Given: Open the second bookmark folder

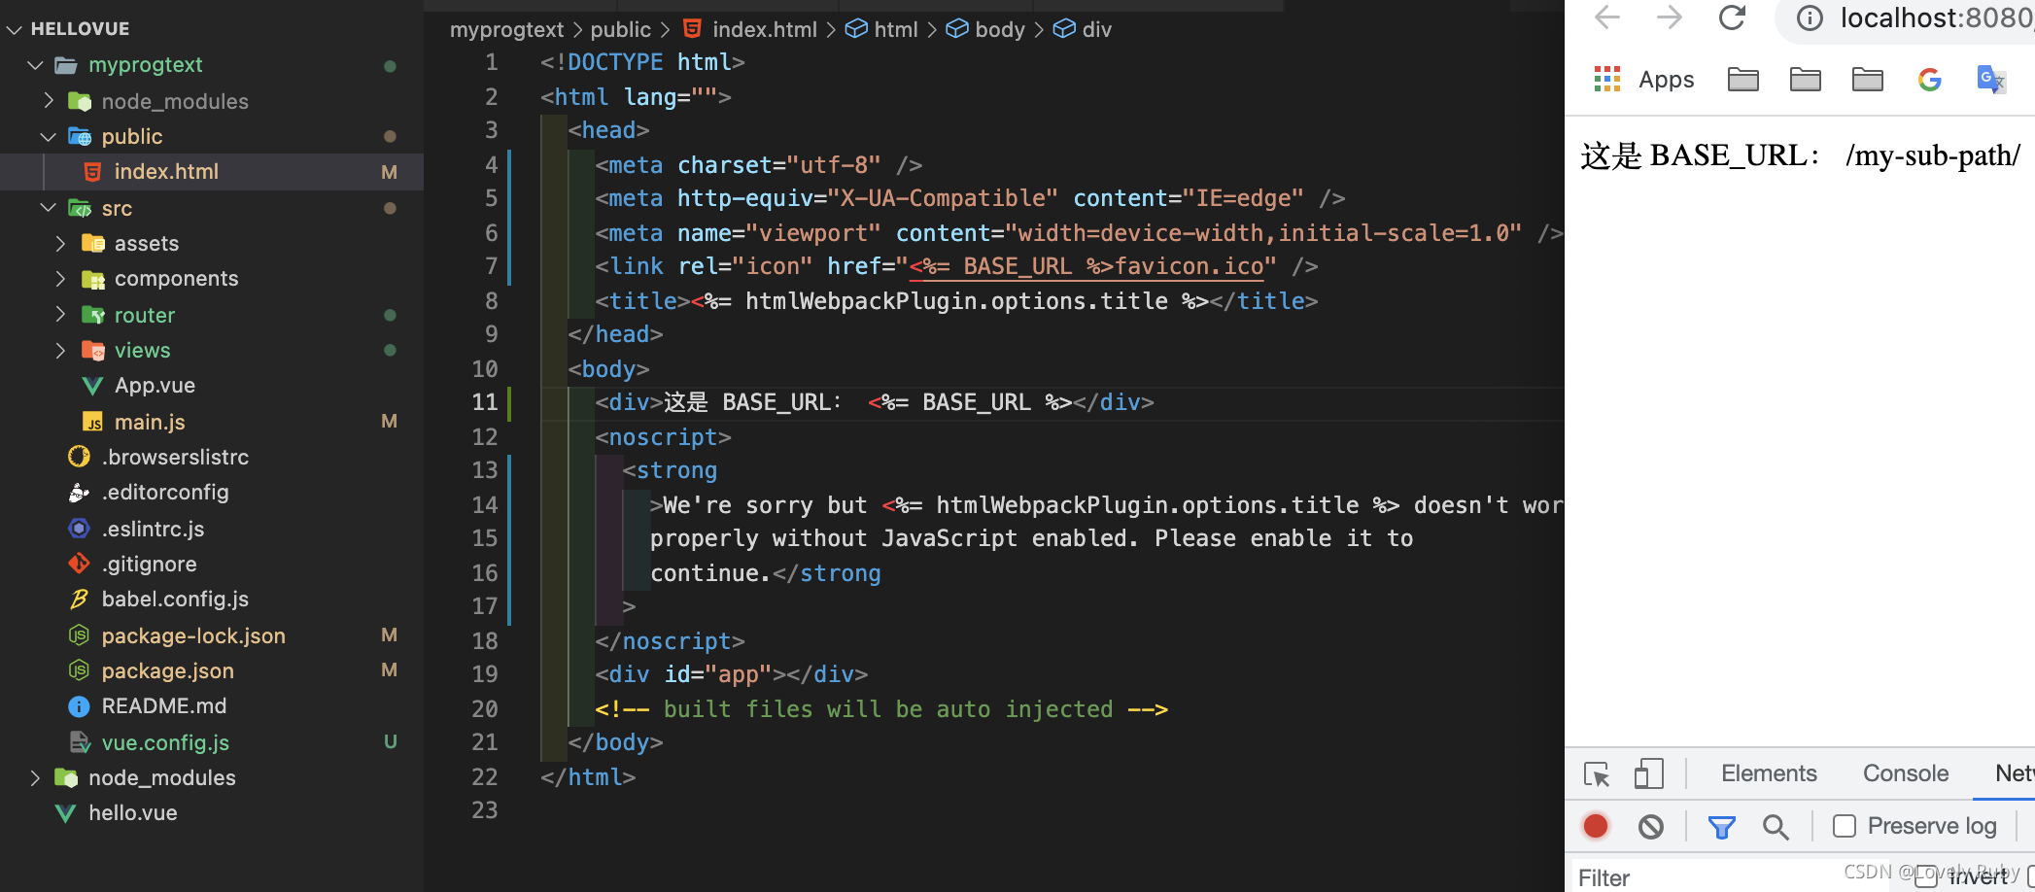Looking at the screenshot, I should (1805, 79).
